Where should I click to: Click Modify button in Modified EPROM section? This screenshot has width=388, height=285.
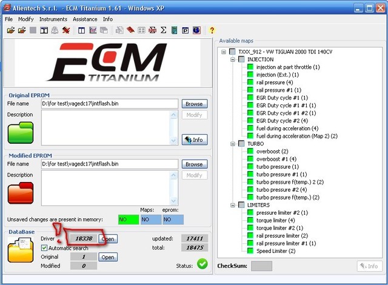[195, 175]
